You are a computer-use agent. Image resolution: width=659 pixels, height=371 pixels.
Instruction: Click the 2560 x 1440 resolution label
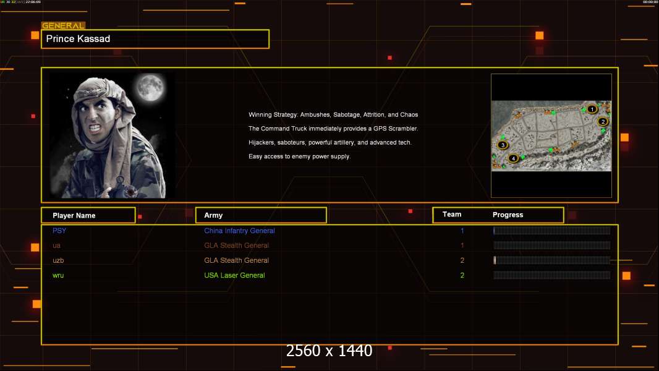tap(329, 351)
